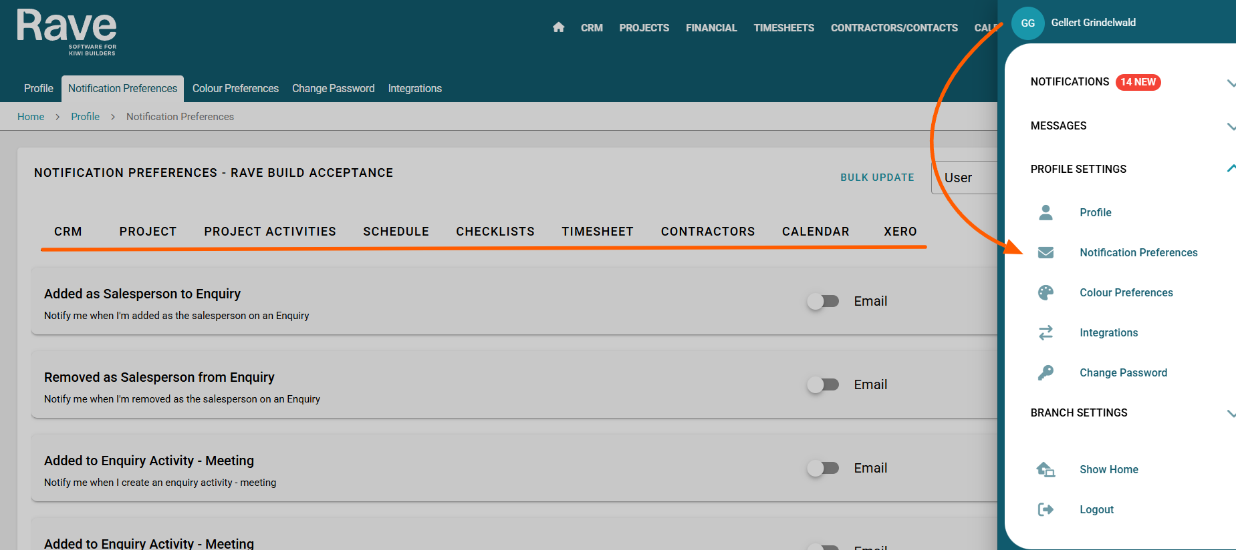The height and width of the screenshot is (550, 1236).
Task: Go to the home icon in top navigation
Action: (559, 27)
